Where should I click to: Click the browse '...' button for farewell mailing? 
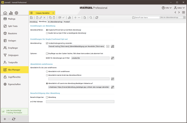click(x=108, y=46)
